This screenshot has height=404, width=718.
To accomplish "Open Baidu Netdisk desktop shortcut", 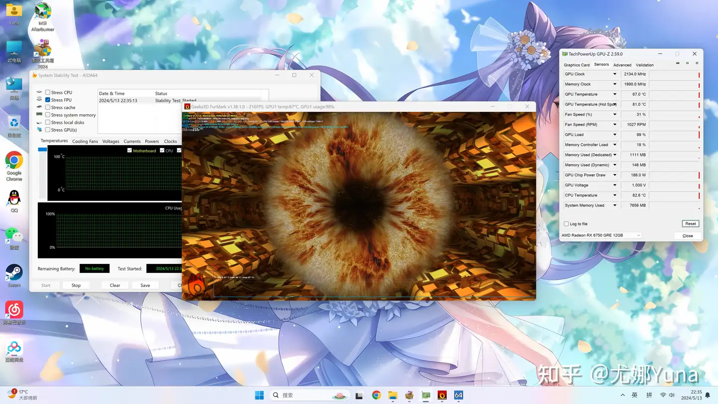I will tap(14, 351).
